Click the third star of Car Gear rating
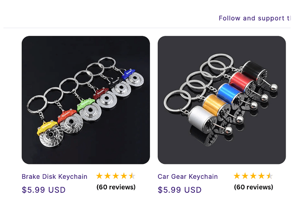Viewport: 293px width, 203px height. click(253, 176)
